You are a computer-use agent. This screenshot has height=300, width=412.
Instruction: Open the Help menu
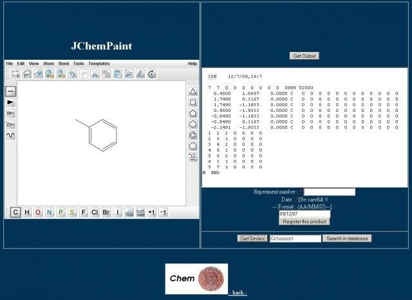tap(192, 64)
